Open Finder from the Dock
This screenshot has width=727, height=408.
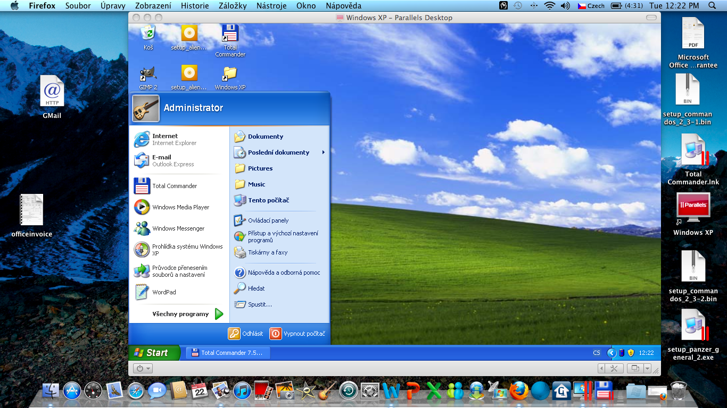point(51,391)
